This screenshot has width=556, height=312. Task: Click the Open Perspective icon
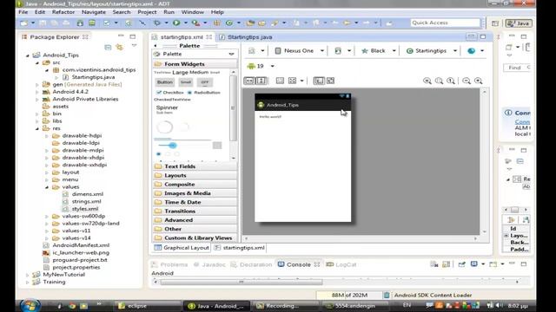click(495, 23)
